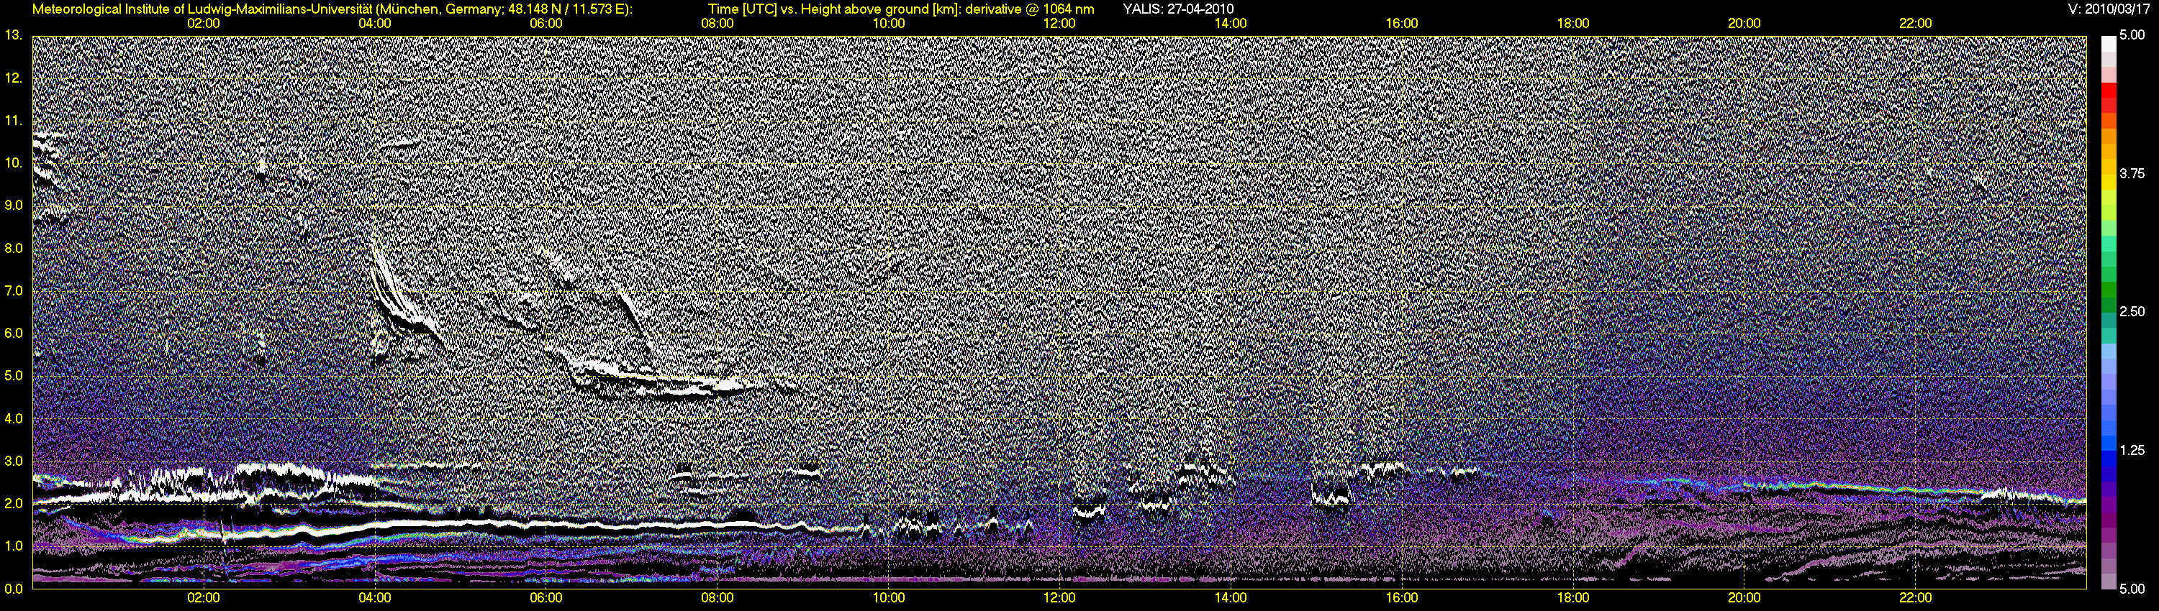Select the 16:00 label on the lower time axis
This screenshot has width=2159, height=611.
pos(1402,597)
